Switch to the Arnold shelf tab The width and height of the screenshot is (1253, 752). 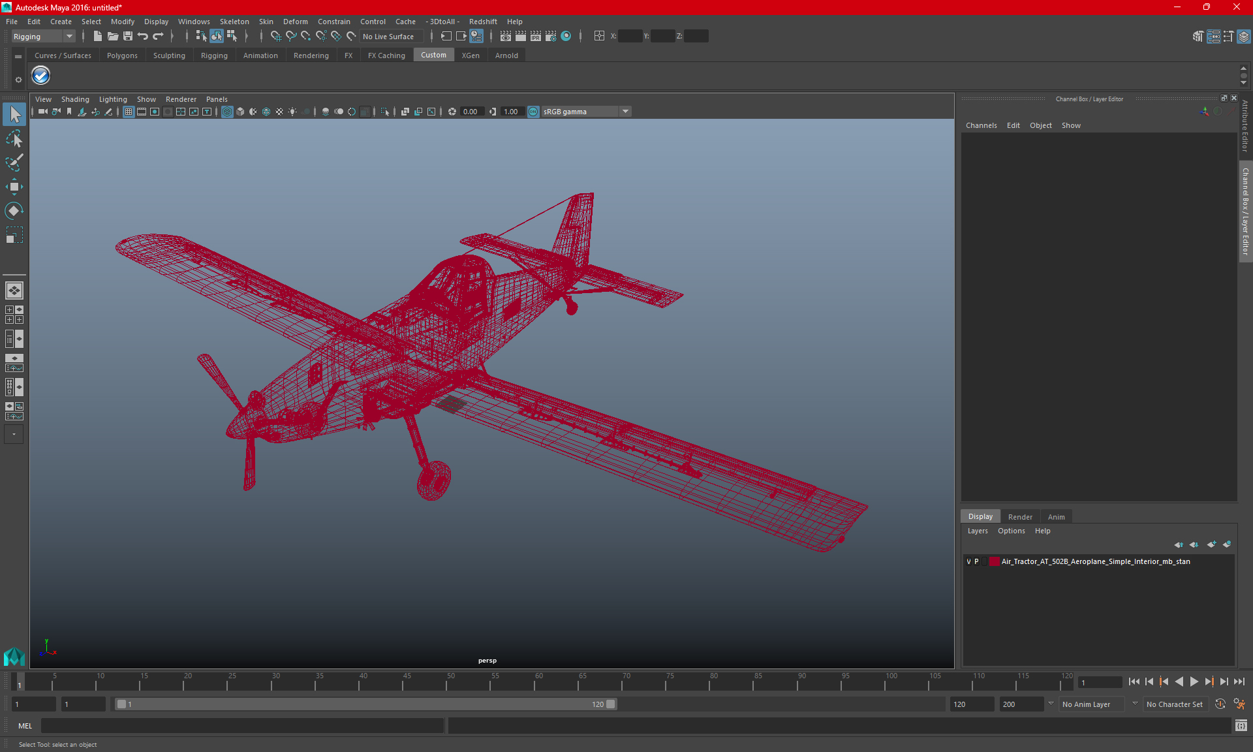pyautogui.click(x=506, y=55)
